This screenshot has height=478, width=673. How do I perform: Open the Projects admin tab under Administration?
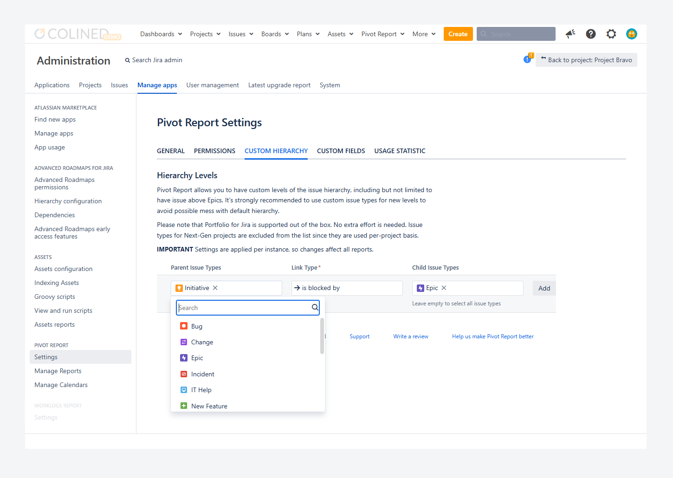tap(90, 85)
